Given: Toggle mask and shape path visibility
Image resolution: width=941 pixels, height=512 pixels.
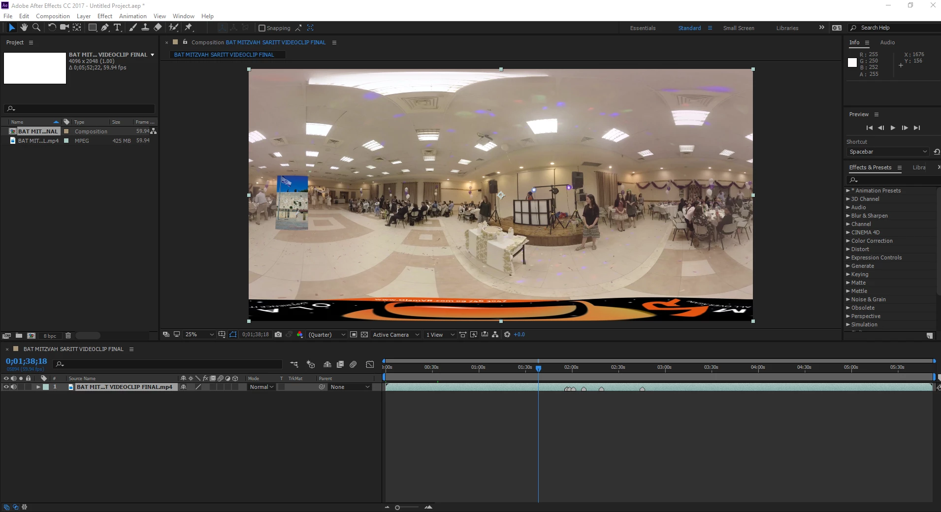Looking at the screenshot, I should coord(233,335).
